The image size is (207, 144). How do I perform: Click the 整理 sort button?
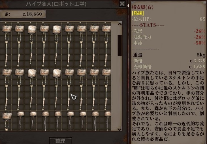tap(61, 141)
